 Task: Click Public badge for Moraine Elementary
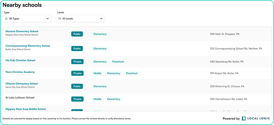[77, 34]
